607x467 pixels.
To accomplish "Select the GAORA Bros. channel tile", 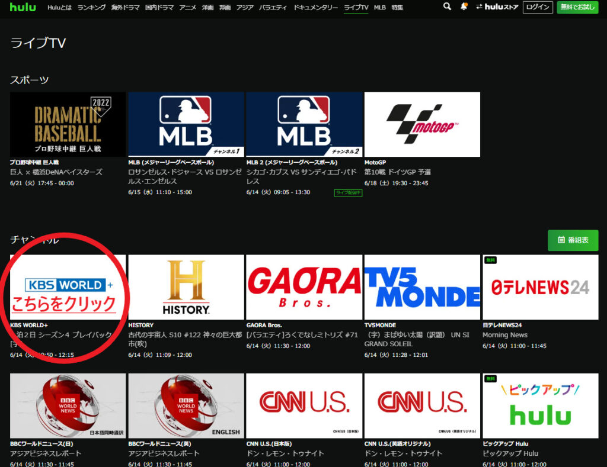I will (x=303, y=287).
